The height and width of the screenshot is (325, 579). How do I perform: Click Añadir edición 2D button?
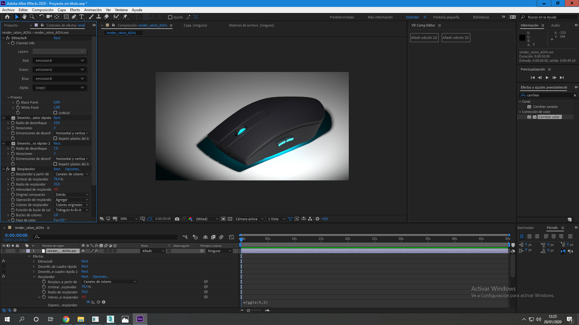(x=424, y=37)
